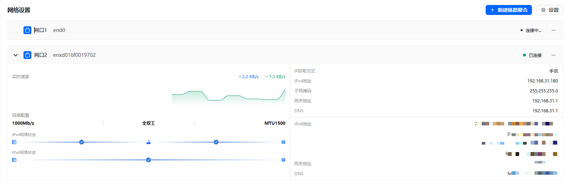The image size is (564, 194).
Task: Click the subnet mask 255.255.255.0
Action: pyautogui.click(x=544, y=91)
